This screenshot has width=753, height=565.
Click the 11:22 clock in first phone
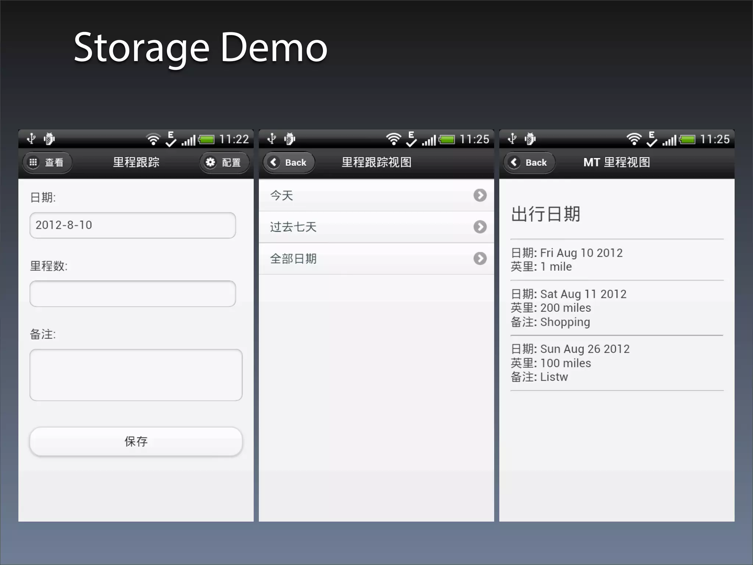pos(234,139)
